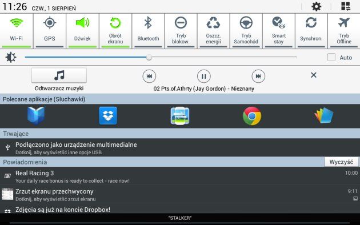Open Dropbox recommended app icon
Screen dimensions: 360x225
point(108,116)
